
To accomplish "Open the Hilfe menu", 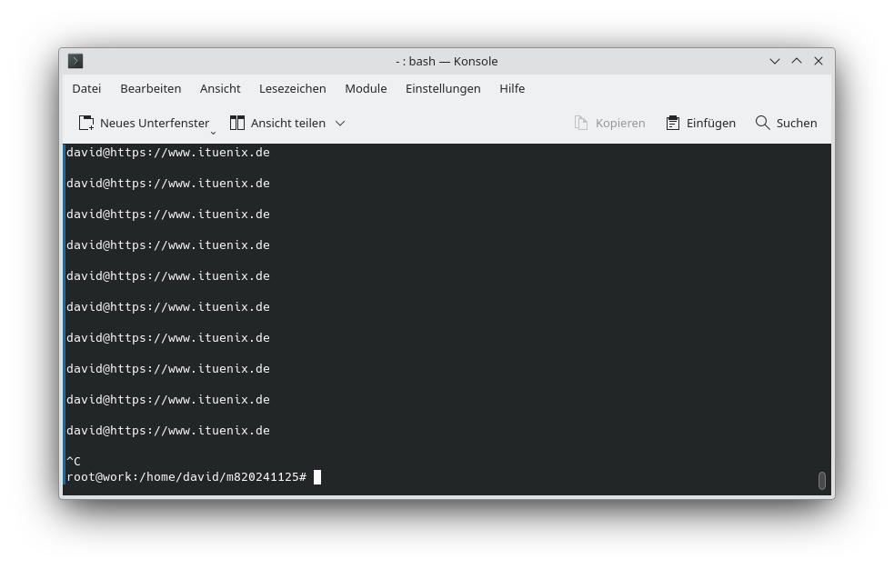I will click(512, 88).
